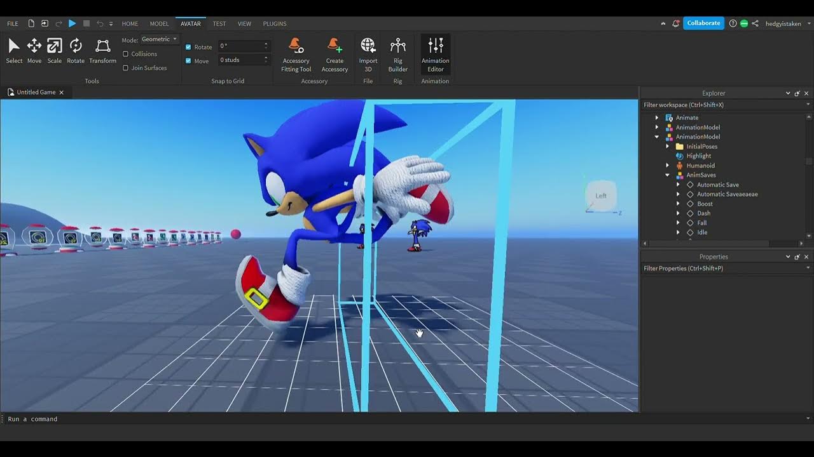Toggle the Collisions checkbox
Screen dimensions: 814x457
tap(125, 54)
